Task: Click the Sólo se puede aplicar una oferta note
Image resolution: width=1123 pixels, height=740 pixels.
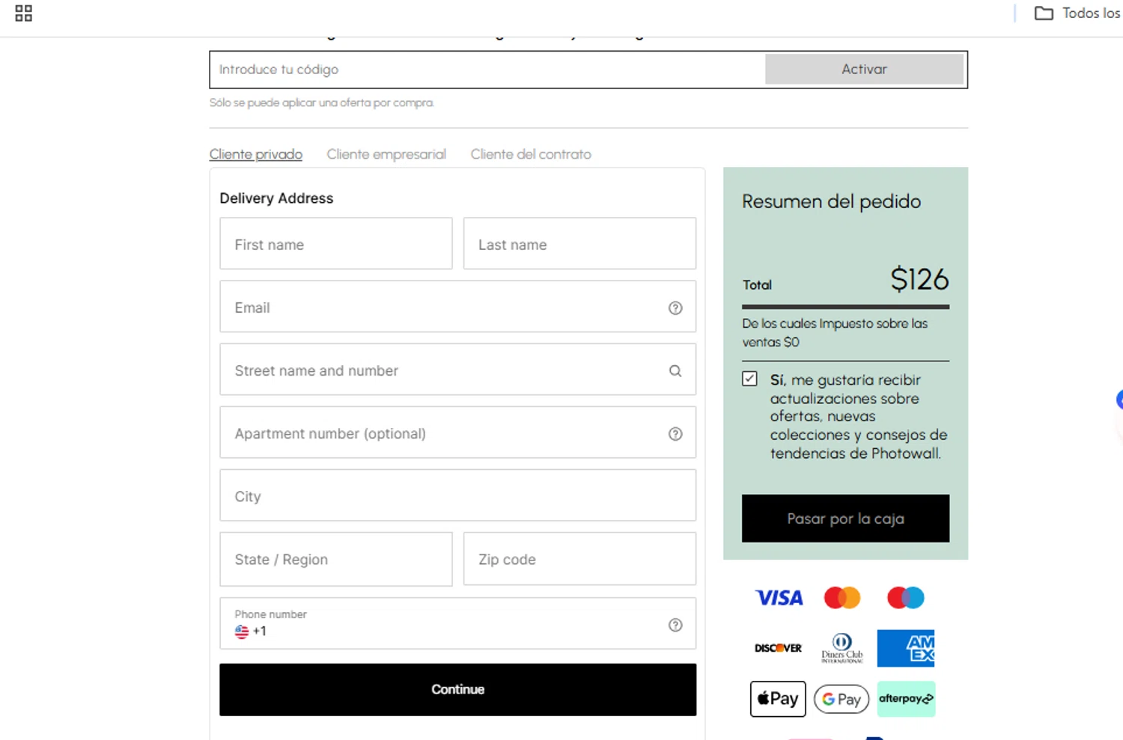Action: point(322,103)
